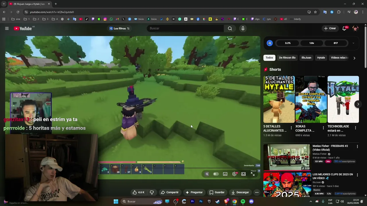This screenshot has width=367, height=206.
Task: Open the WhatsApp bookmark
Action: click(x=111, y=19)
